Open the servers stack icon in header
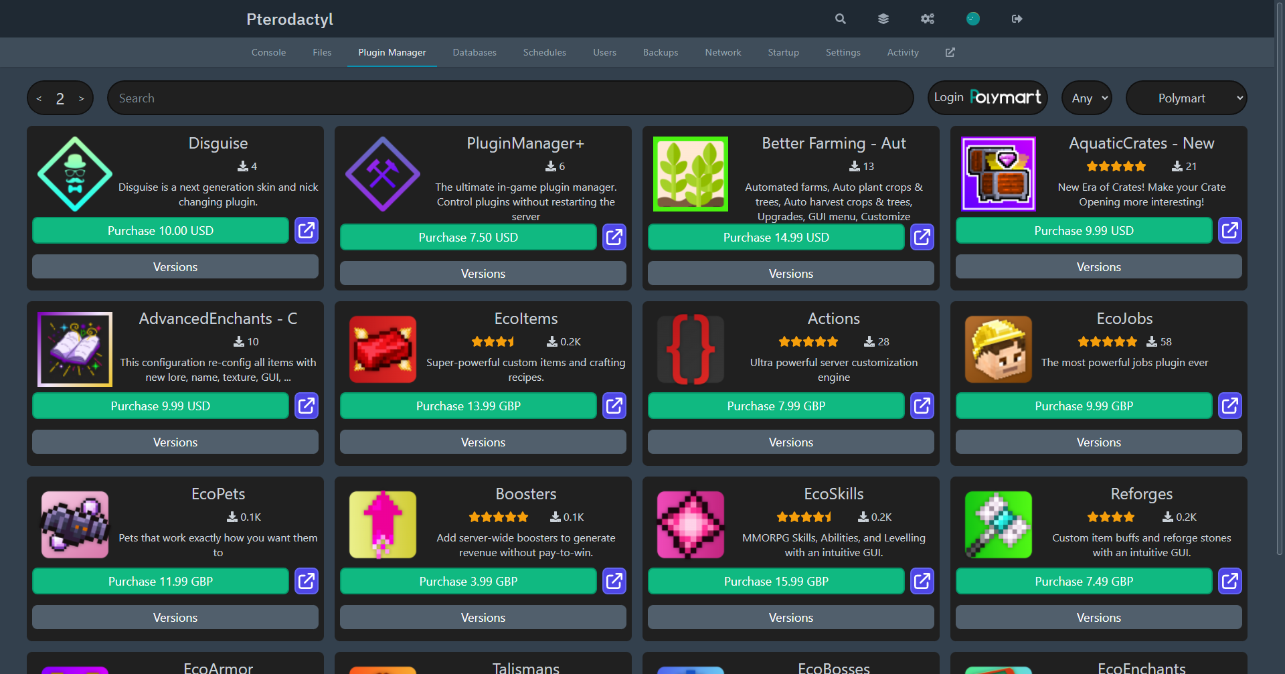Screen dimensions: 1285x674 coord(883,19)
